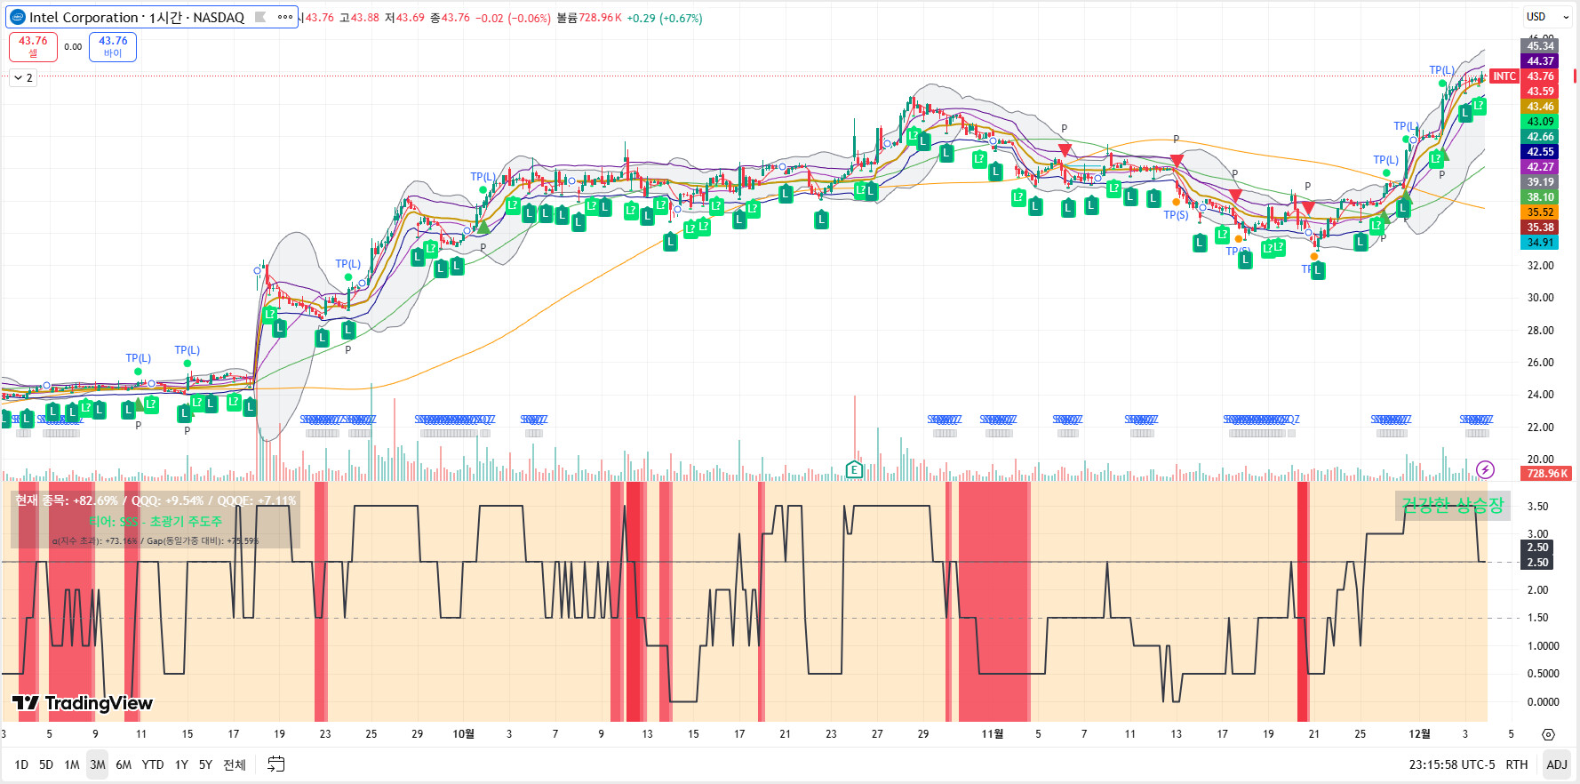Click the earnings E marker on the chart
This screenshot has height=784, width=1580.
854,469
